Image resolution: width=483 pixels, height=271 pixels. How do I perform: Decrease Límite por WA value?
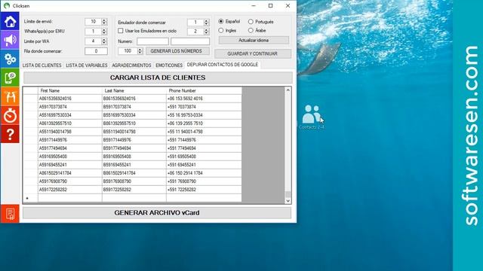click(x=104, y=43)
